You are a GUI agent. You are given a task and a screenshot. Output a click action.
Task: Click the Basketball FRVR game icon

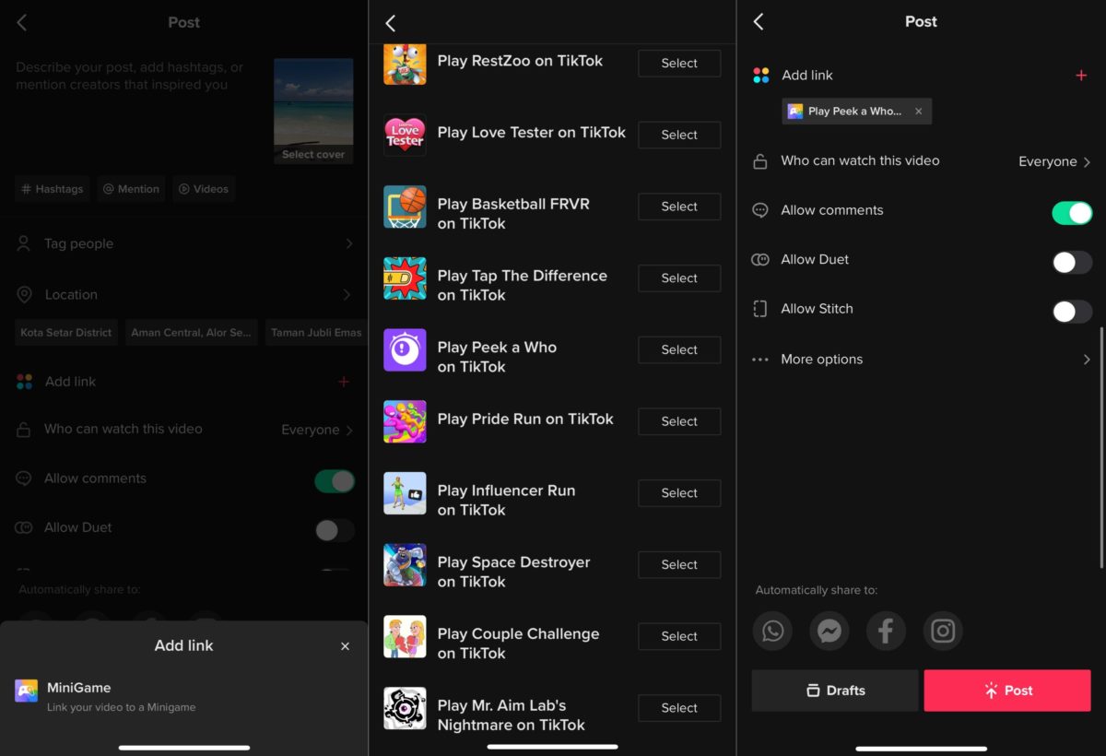405,207
